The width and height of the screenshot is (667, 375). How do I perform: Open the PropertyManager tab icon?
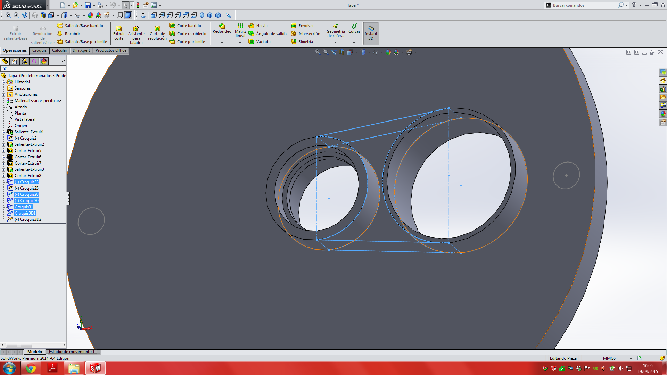15,61
